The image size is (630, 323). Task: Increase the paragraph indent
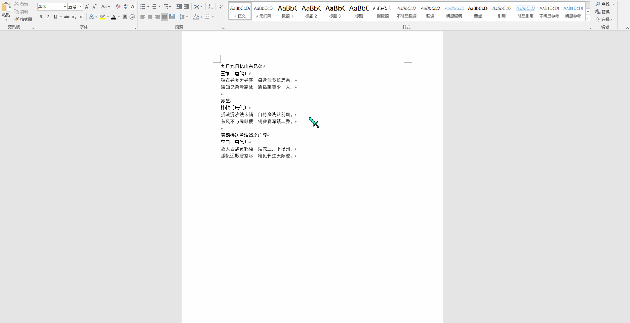(x=186, y=7)
